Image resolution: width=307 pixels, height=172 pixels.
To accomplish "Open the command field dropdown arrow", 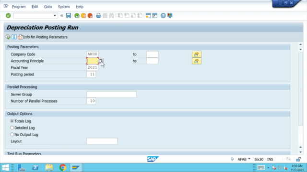I will (55, 16).
